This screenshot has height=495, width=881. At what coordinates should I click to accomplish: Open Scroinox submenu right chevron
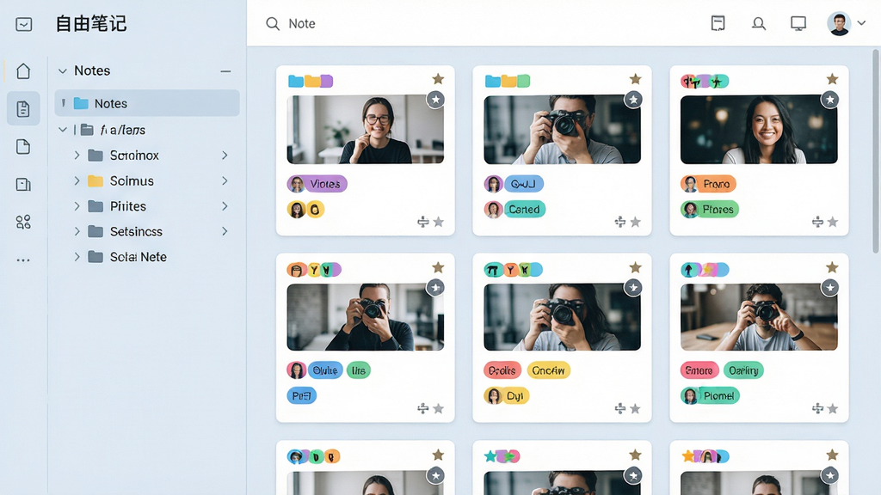225,155
